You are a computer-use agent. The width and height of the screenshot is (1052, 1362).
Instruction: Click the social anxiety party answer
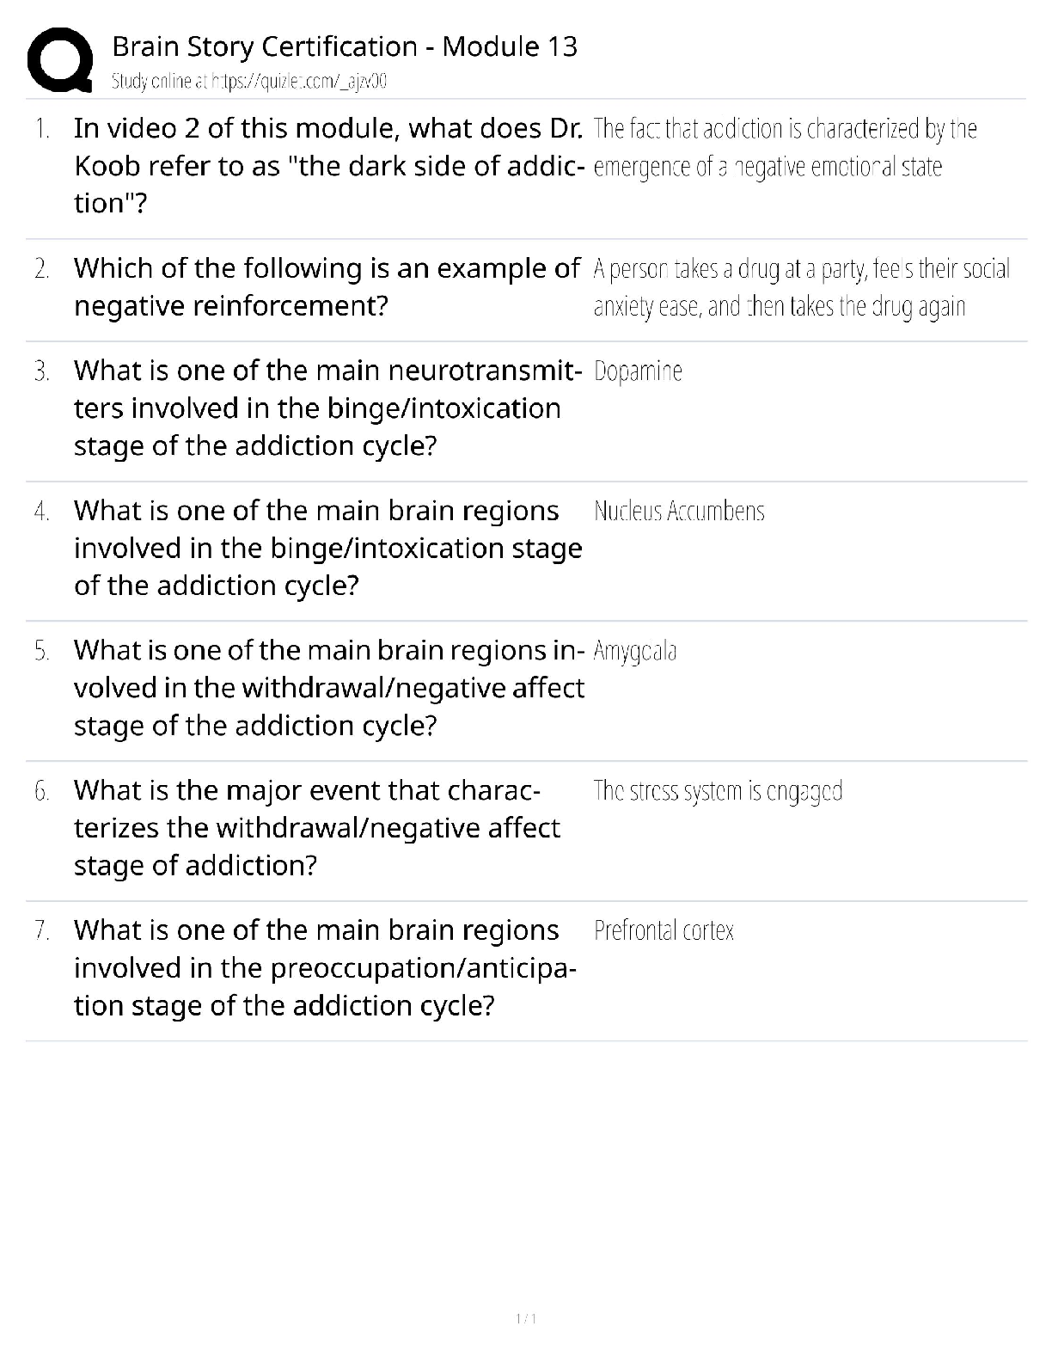point(801,288)
